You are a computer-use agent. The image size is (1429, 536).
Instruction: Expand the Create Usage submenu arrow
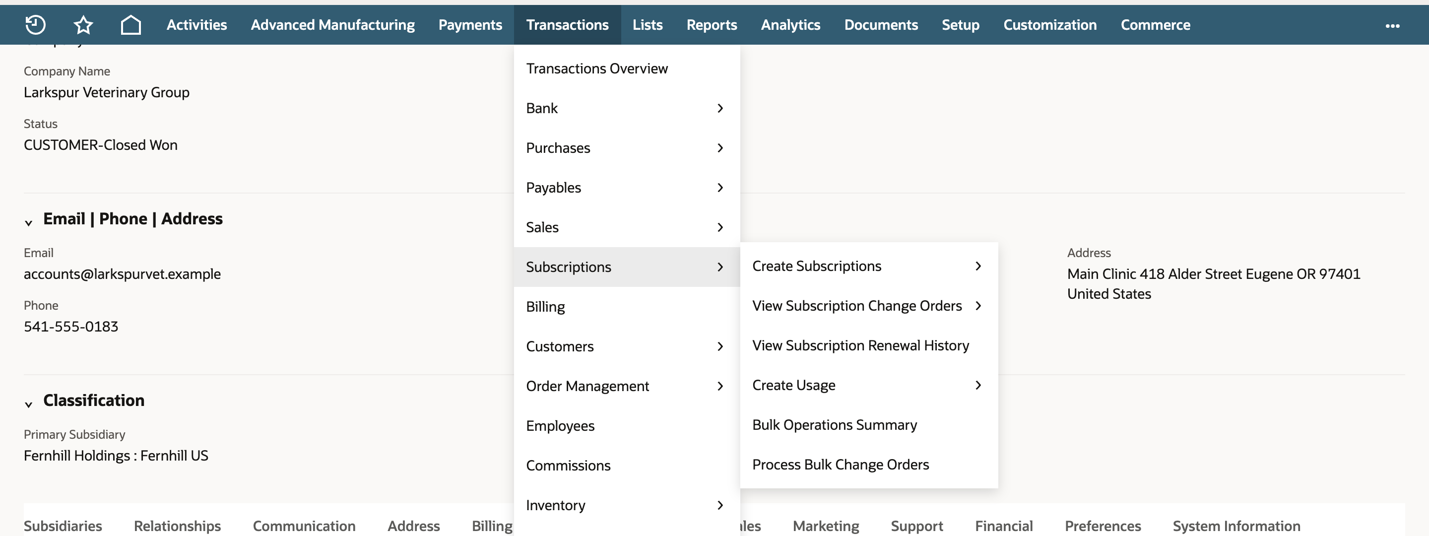(978, 385)
